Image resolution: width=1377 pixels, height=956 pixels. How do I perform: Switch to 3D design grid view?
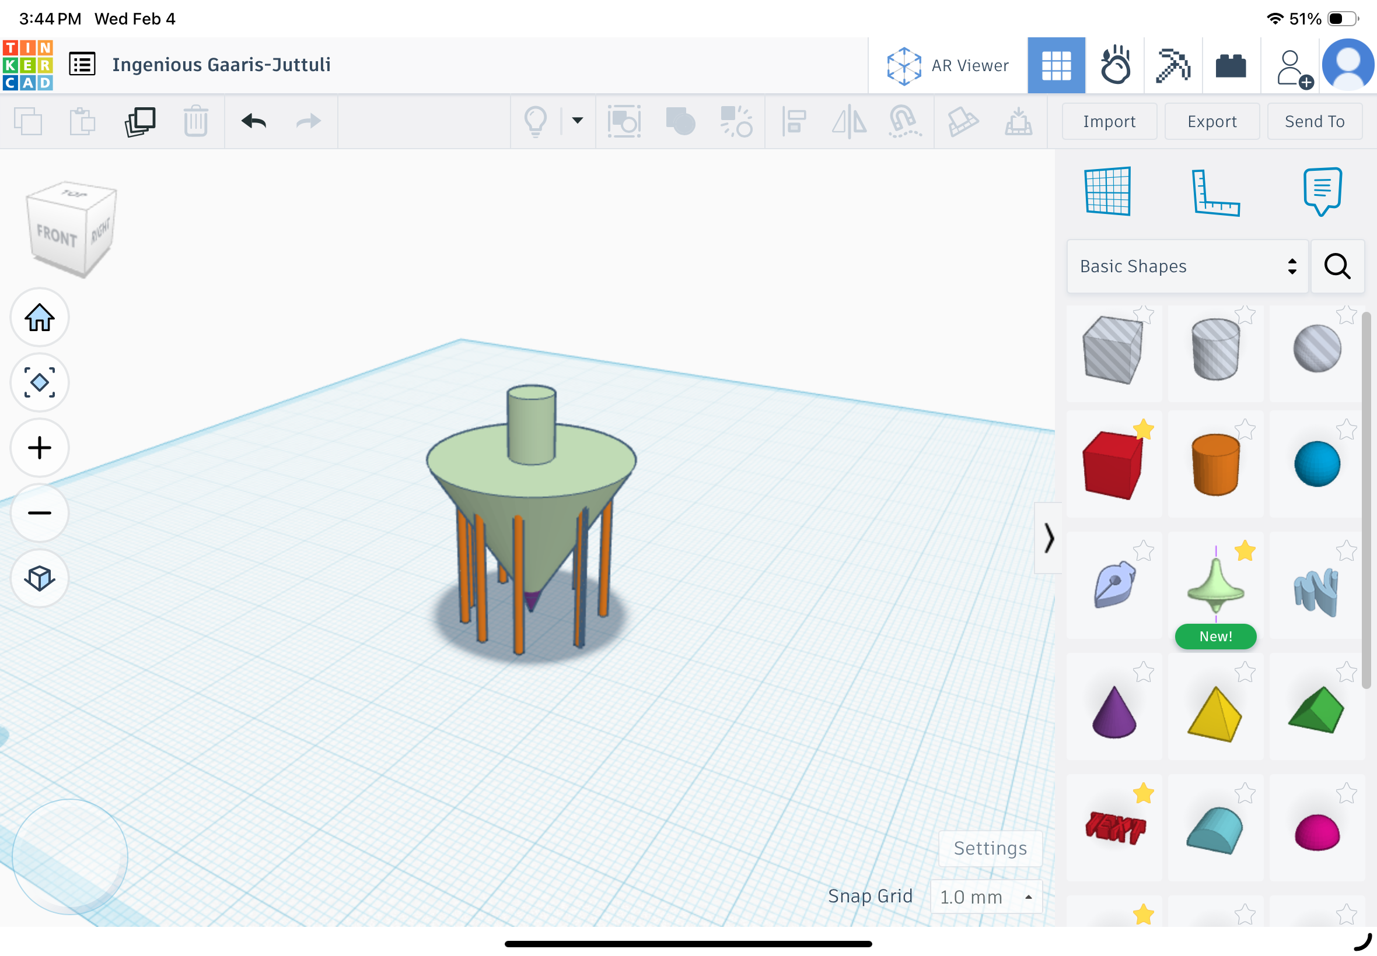[1056, 65]
